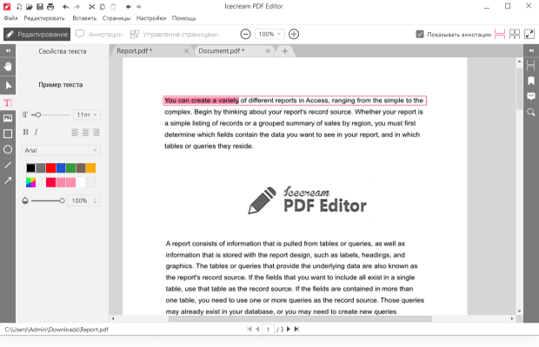The width and height of the screenshot is (539, 347).
Task: Choose the Insert Image tool
Action: pyautogui.click(x=8, y=118)
